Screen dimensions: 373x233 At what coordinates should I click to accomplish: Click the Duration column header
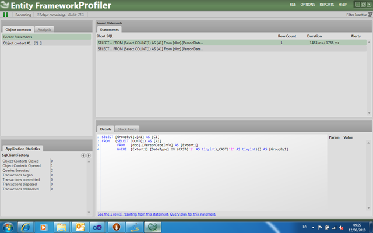(315, 36)
